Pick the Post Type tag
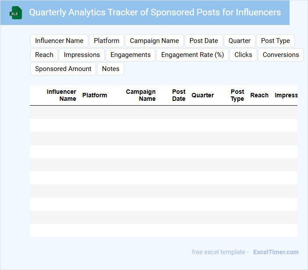Viewport: 308px width, 270px height. point(276,41)
